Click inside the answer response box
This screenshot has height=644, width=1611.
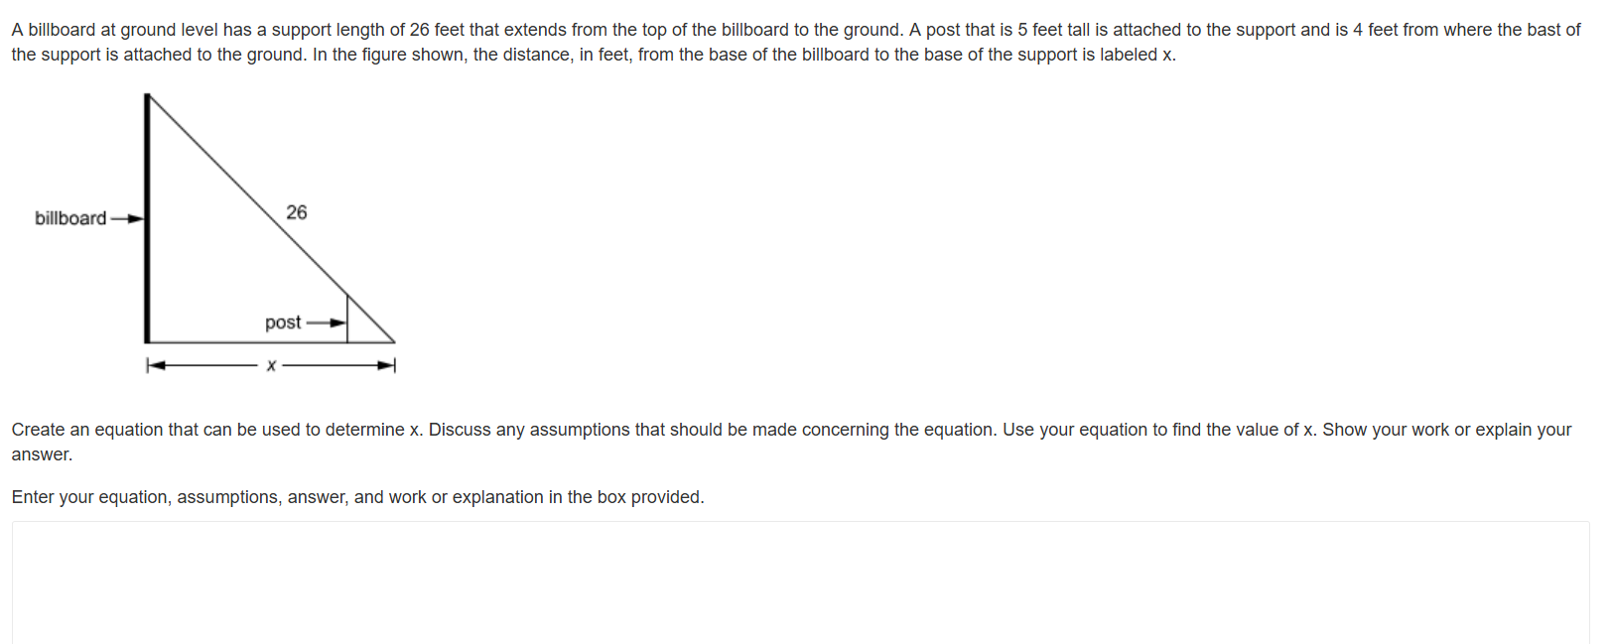pyautogui.click(x=800, y=582)
